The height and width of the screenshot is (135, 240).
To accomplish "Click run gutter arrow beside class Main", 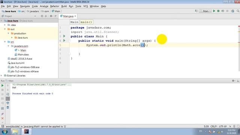I will point(64,36).
